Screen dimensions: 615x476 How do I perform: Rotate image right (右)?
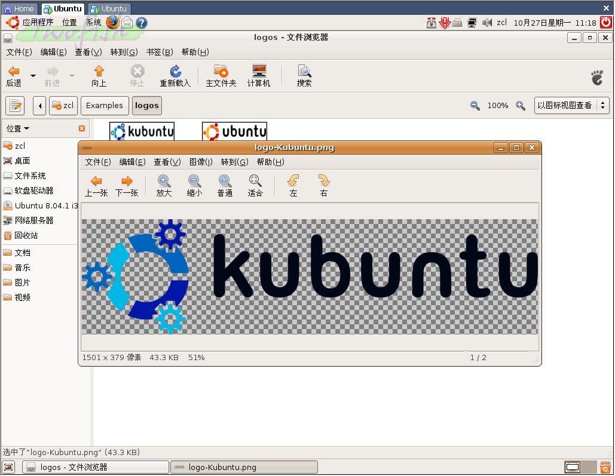pos(323,186)
